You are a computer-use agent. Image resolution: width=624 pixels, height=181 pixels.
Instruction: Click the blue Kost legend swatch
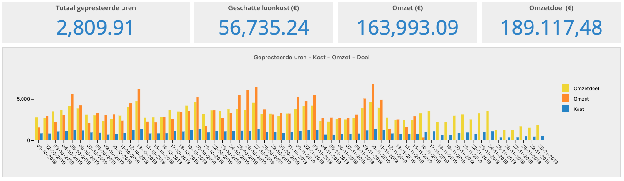565,109
